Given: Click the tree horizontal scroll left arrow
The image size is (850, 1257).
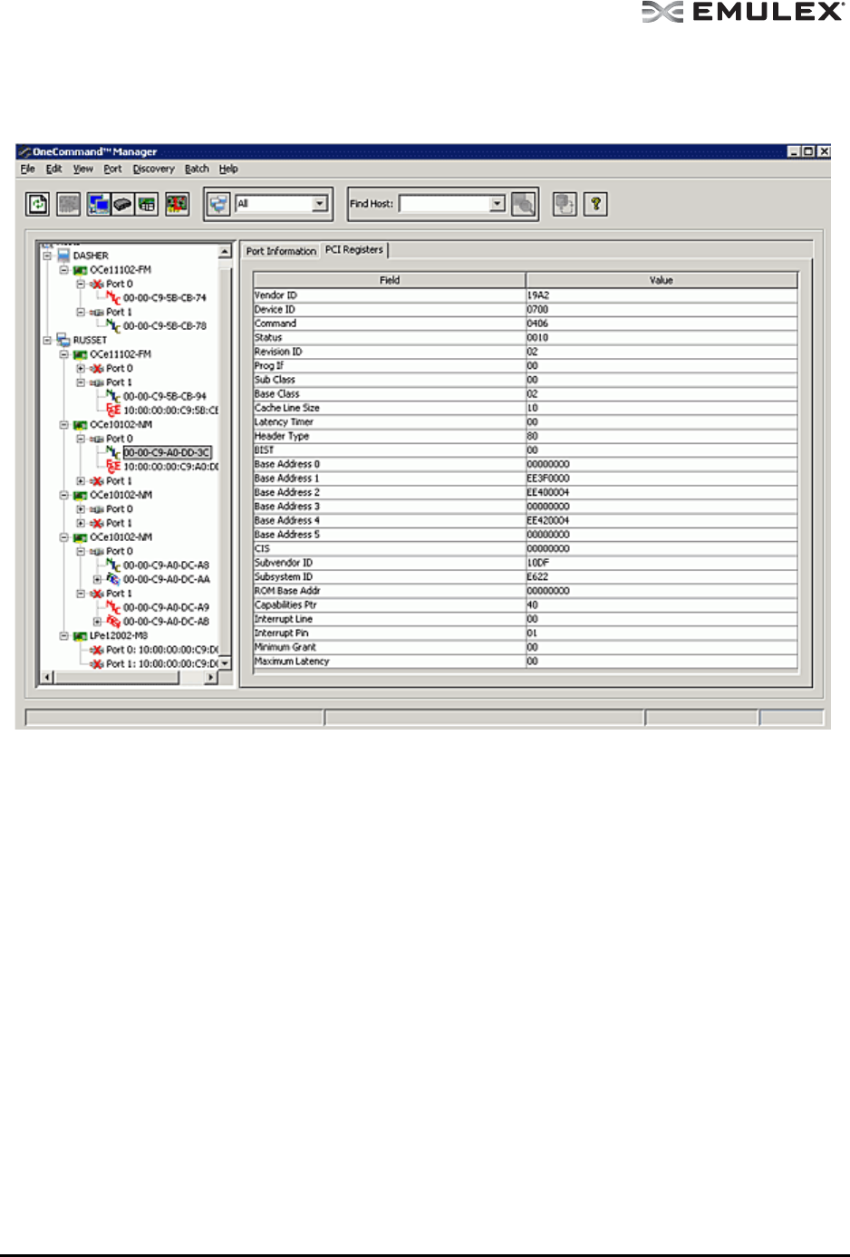Looking at the screenshot, I should 48,677.
